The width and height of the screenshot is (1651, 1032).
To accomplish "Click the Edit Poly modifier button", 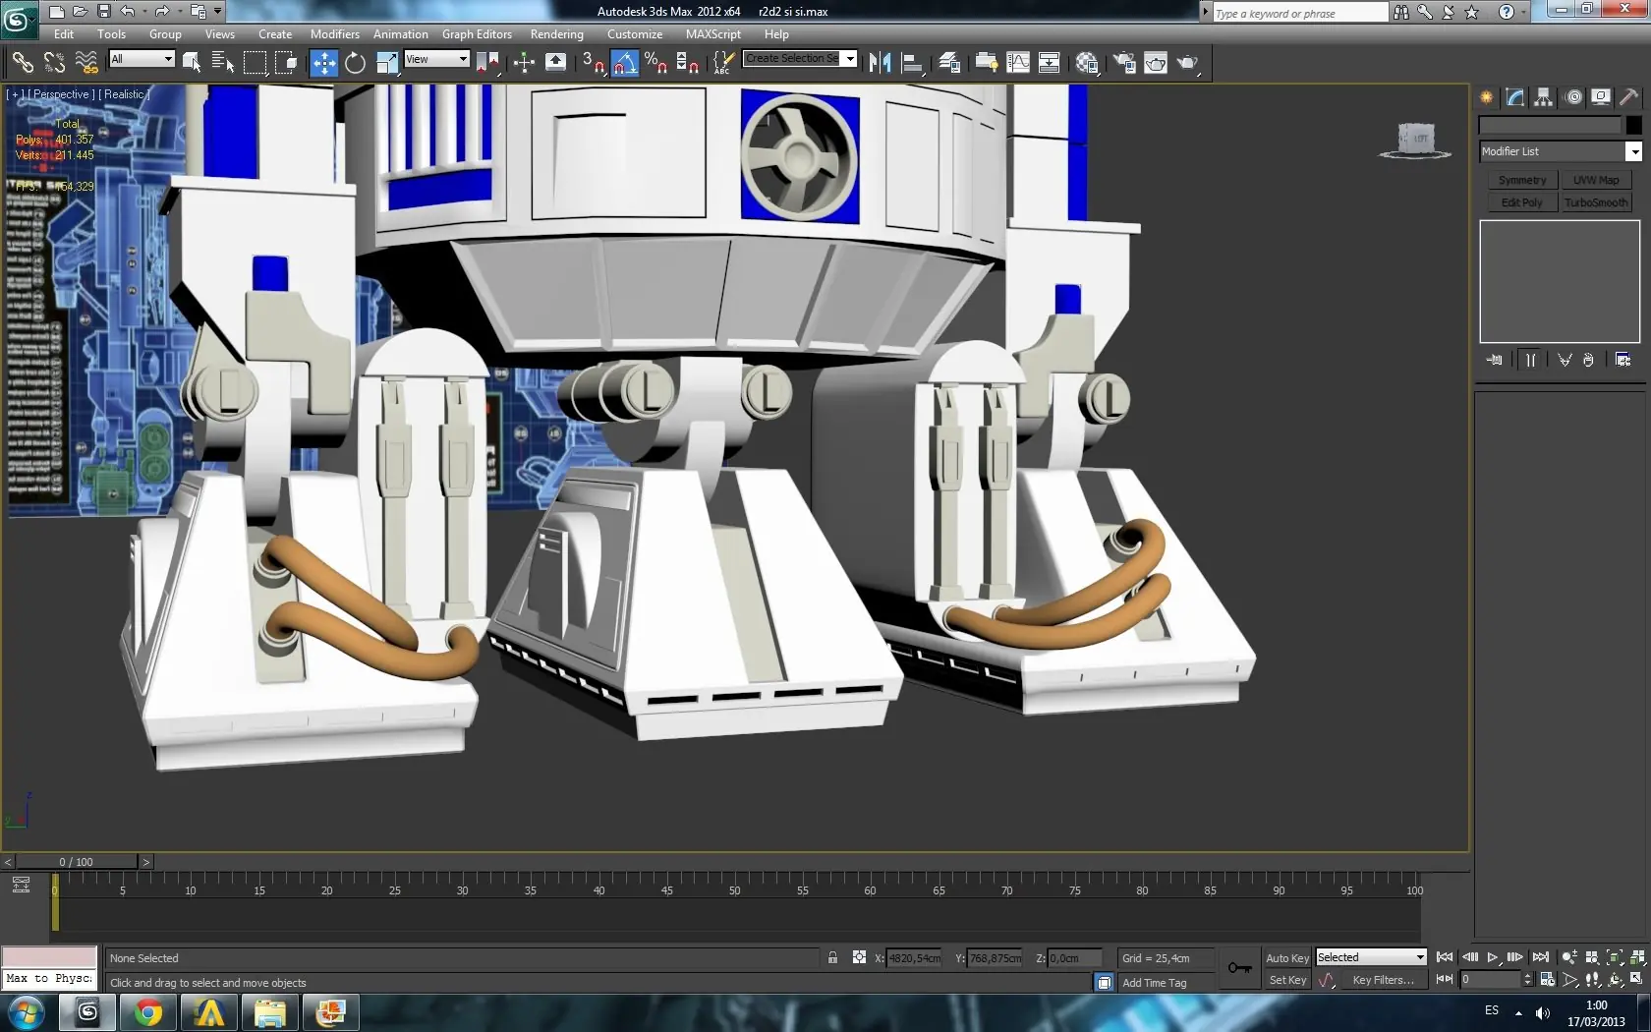I will pos(1522,202).
